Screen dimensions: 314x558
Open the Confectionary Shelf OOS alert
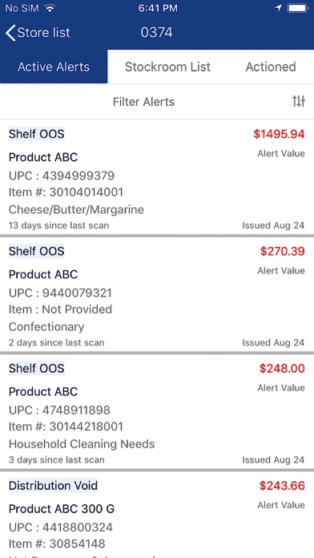click(157, 295)
